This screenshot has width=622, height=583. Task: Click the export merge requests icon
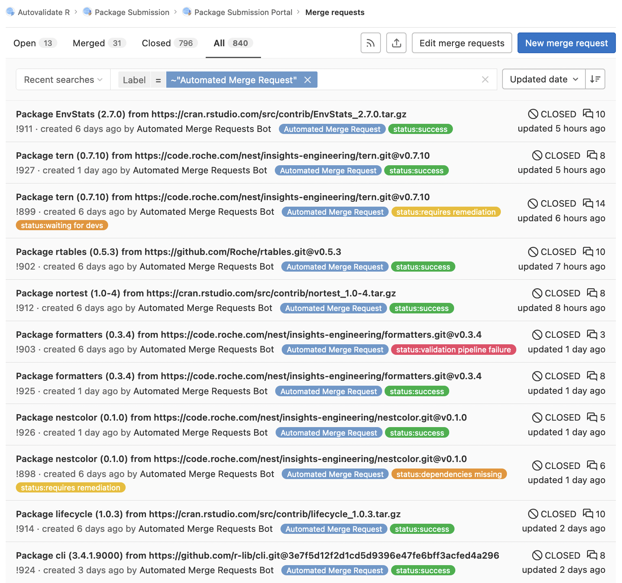pos(396,43)
